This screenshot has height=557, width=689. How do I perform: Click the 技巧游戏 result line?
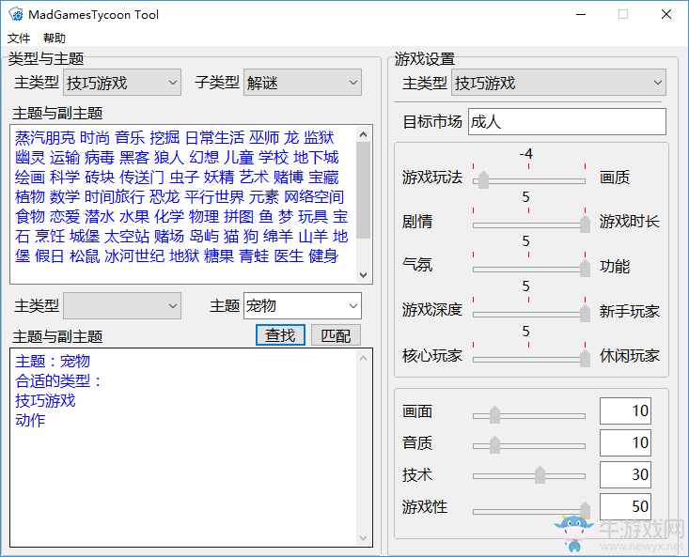(45, 401)
